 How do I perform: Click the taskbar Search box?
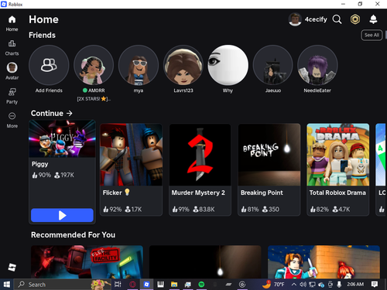tap(62, 285)
